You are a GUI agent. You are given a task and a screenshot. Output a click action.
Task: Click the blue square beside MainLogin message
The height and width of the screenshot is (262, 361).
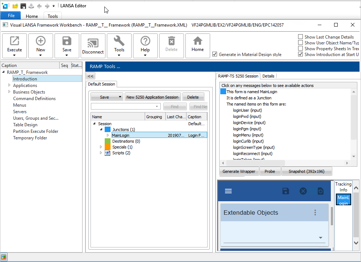(223, 91)
